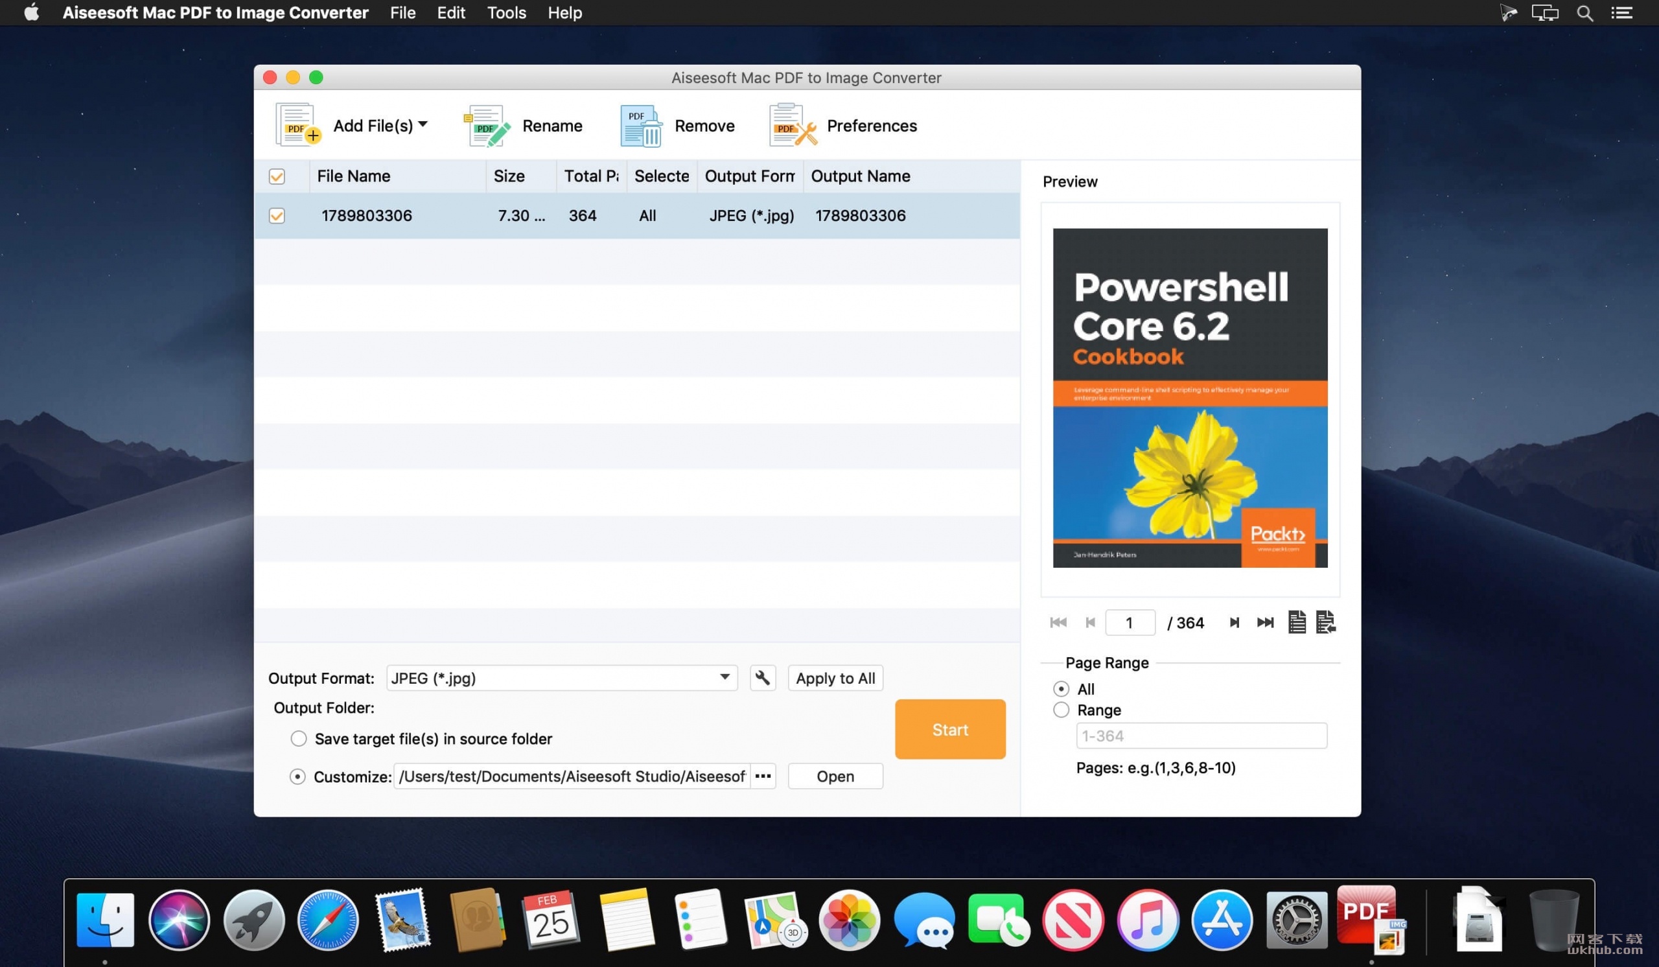Click the display mirroring icon in menu bar
This screenshot has width=1659, height=967.
1544,12
